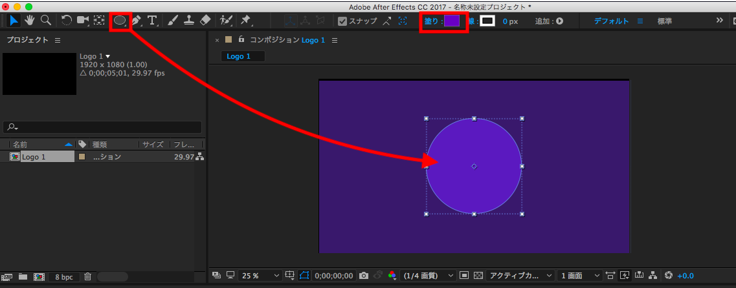The height and width of the screenshot is (288, 736).
Task: Select the デフォルト workspace
Action: point(611,21)
